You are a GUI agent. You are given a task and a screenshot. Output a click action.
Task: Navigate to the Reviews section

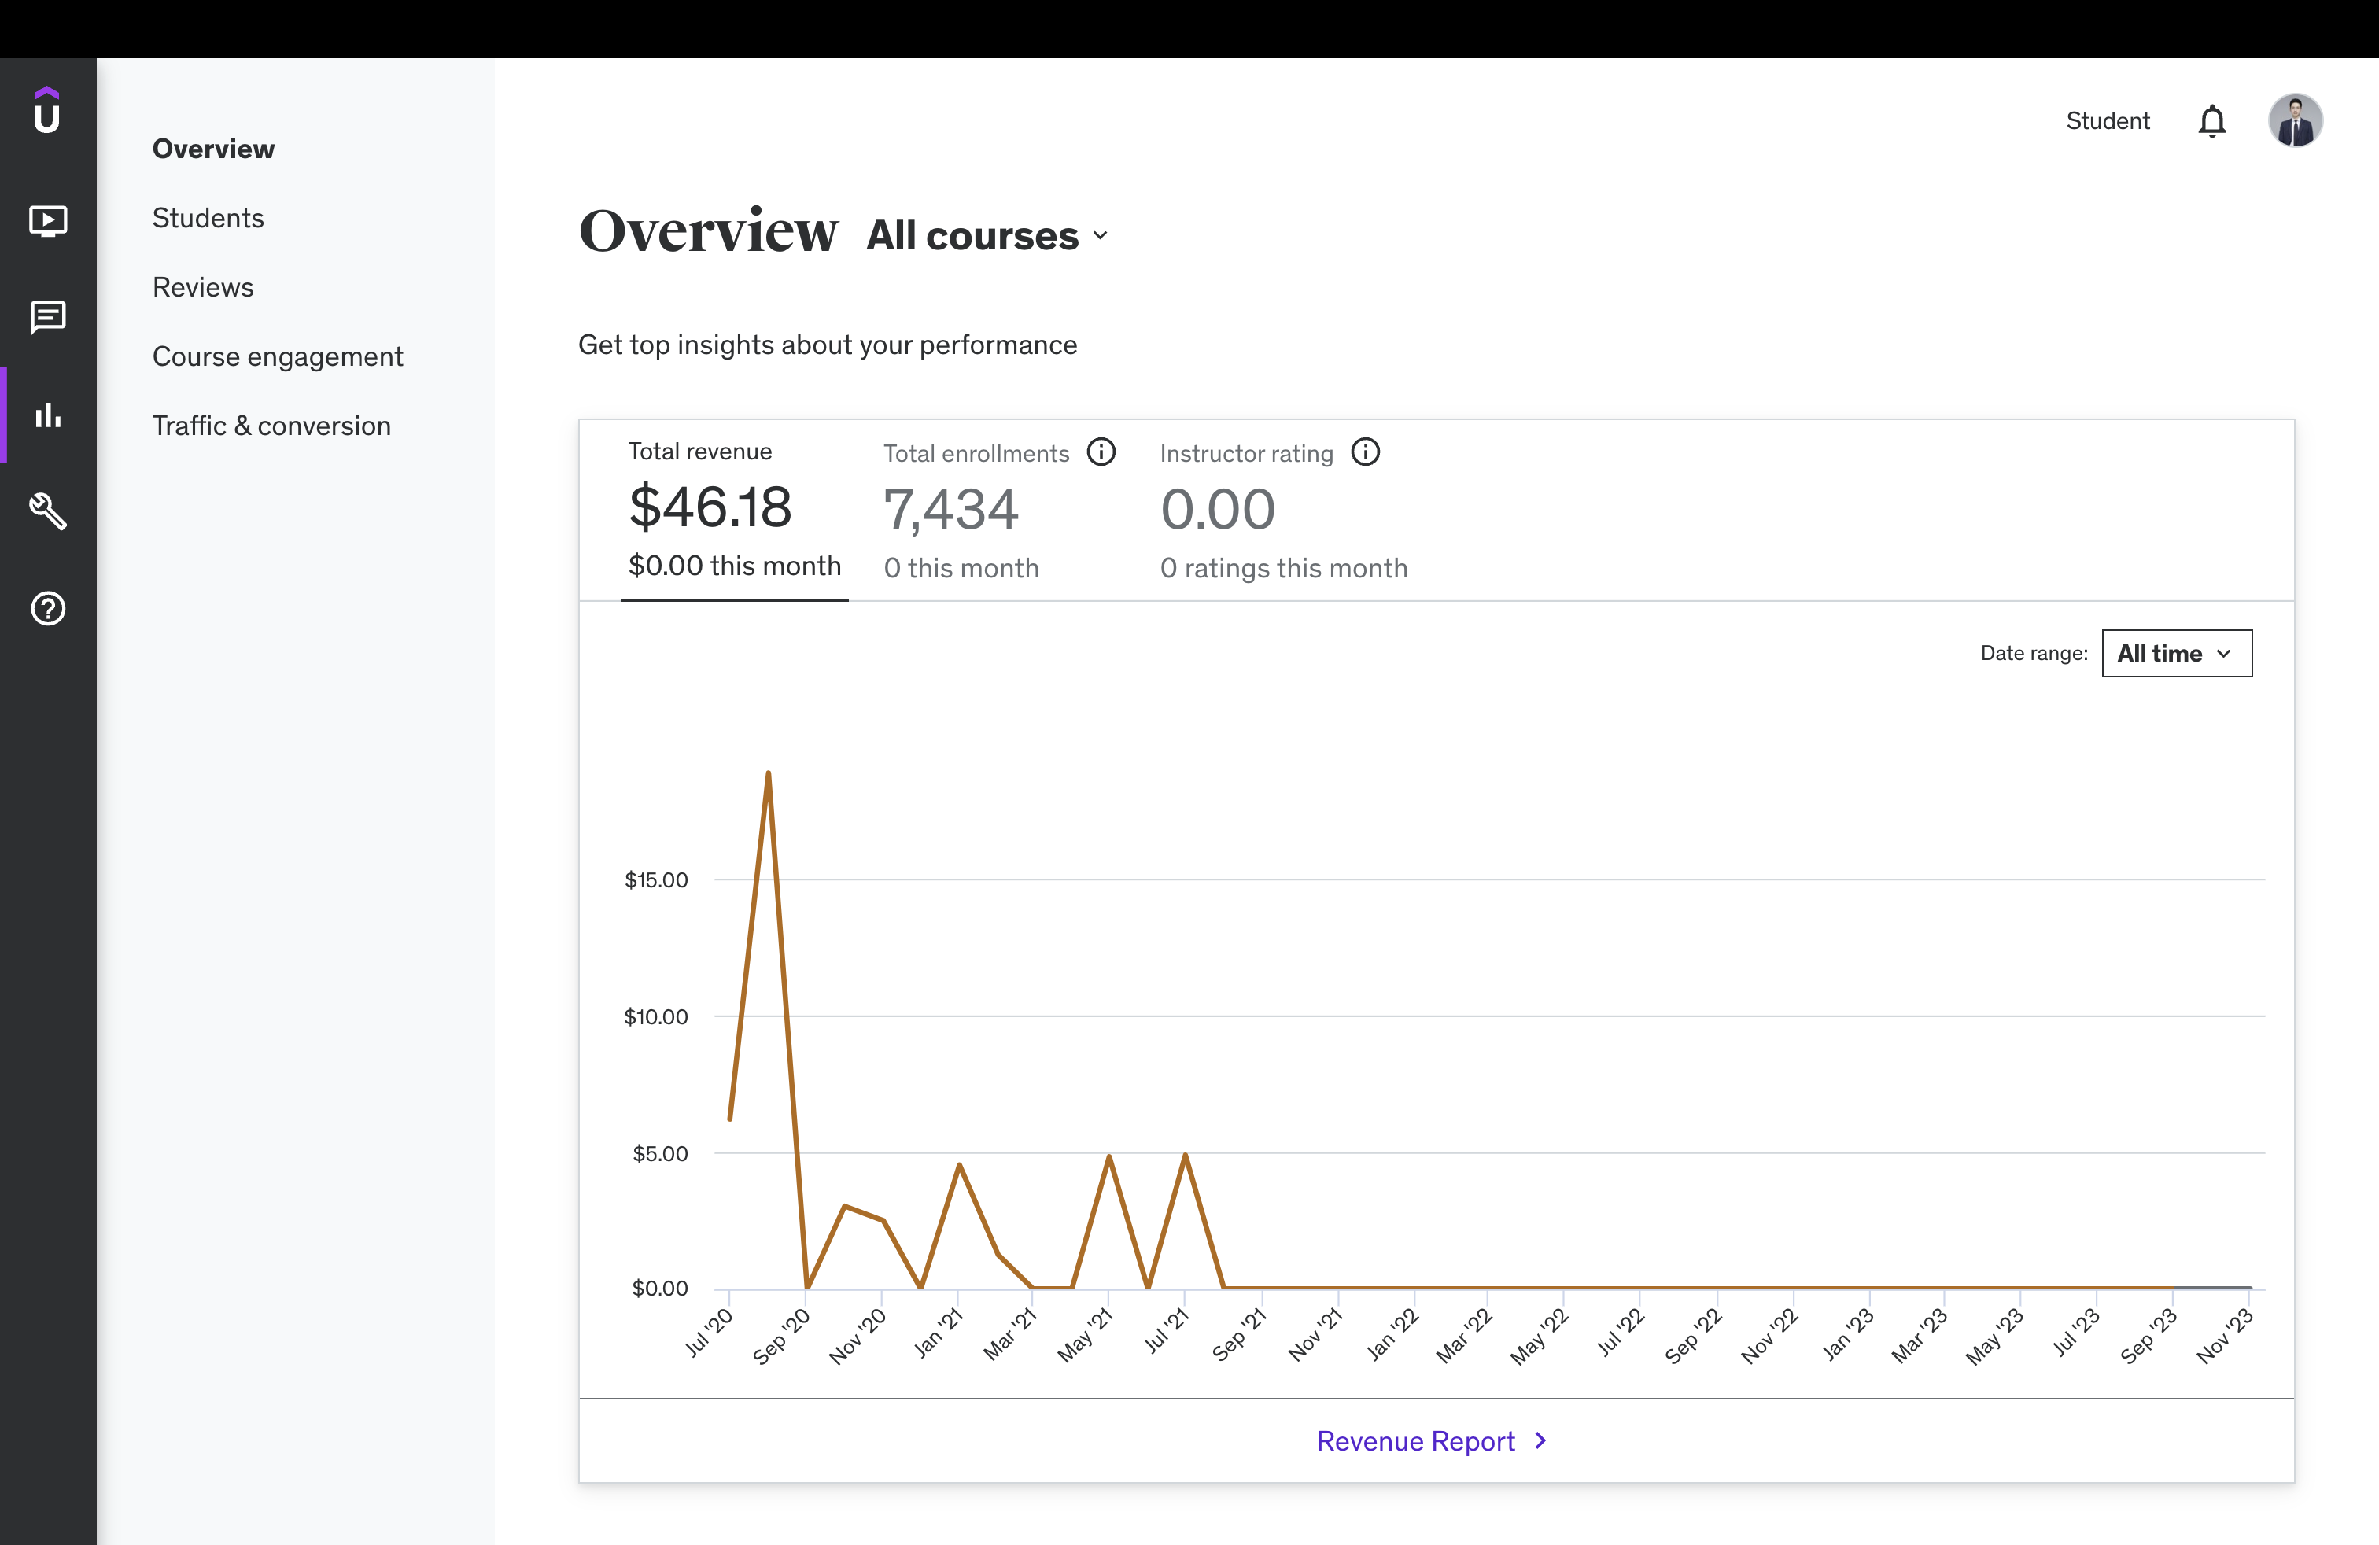tap(203, 286)
